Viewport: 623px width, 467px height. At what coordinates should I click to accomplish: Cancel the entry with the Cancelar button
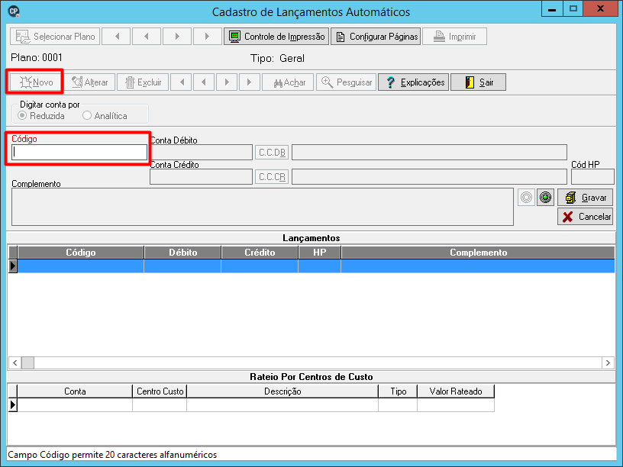click(586, 217)
